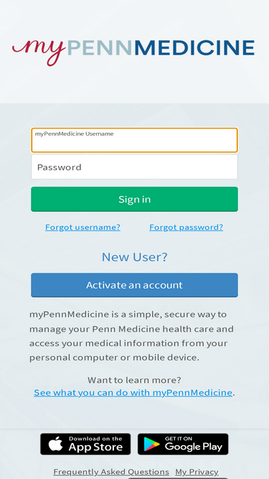
Task: Click the New User? heading
Action: [x=135, y=257]
